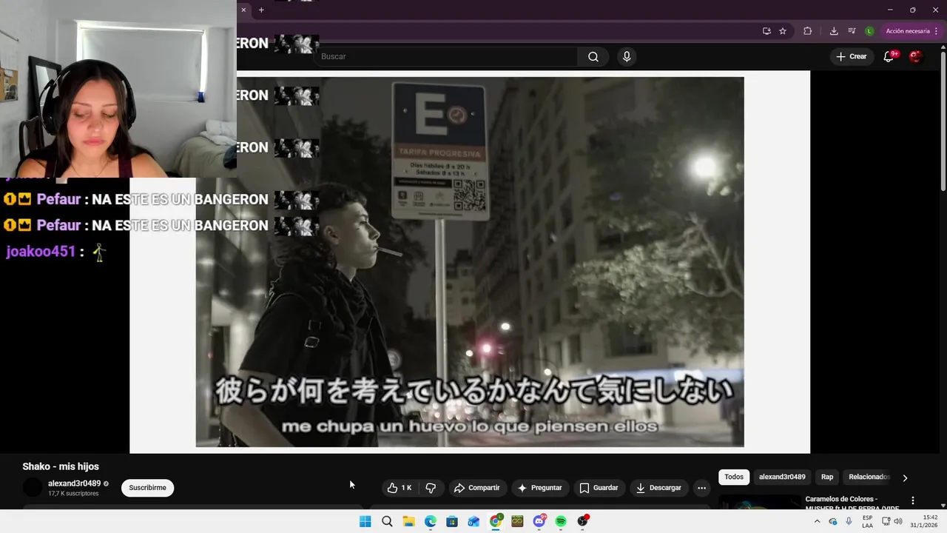Dislike the video thumbs down icon
This screenshot has width=947, height=533.
pos(431,488)
